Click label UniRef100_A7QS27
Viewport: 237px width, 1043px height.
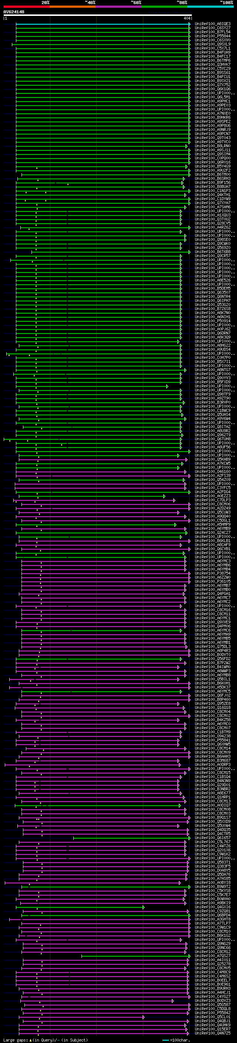[213, 956]
